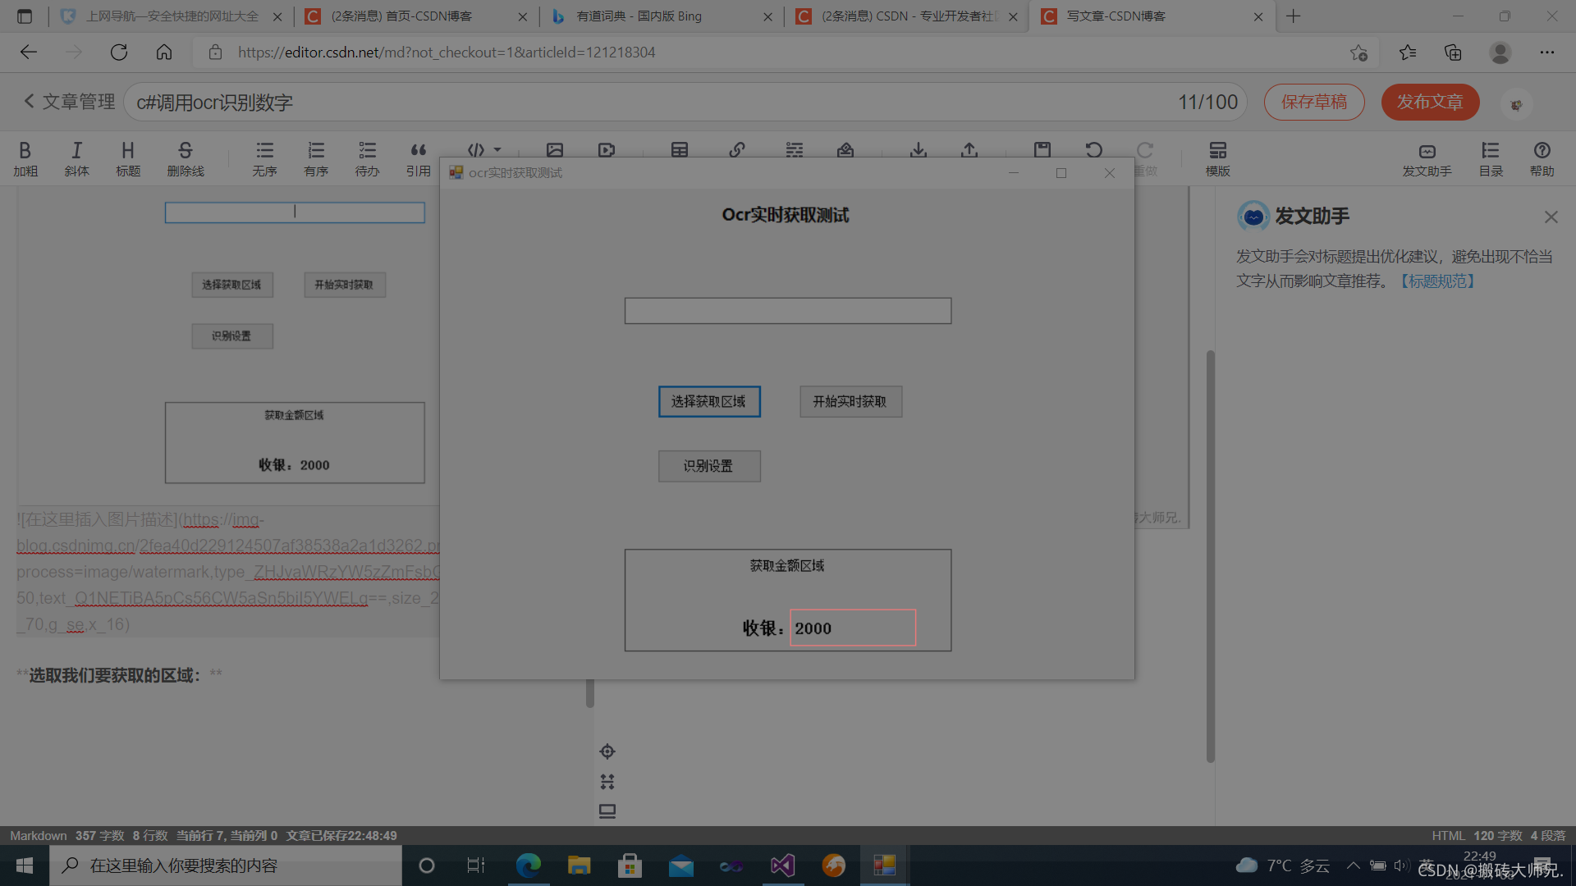
Task: Click the taskbar search box
Action: 226,865
